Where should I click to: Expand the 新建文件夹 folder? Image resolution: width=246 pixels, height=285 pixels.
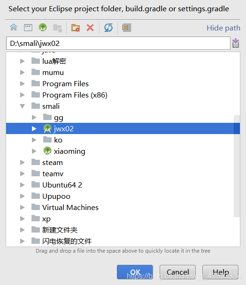coord(23,230)
